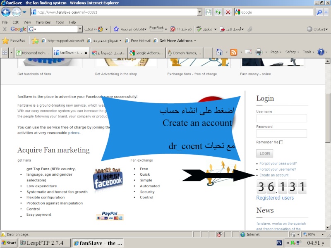Open the Free Hotmail favorites link
Image resolution: width=331 pixels, height=248 pixels.
(x=138, y=41)
